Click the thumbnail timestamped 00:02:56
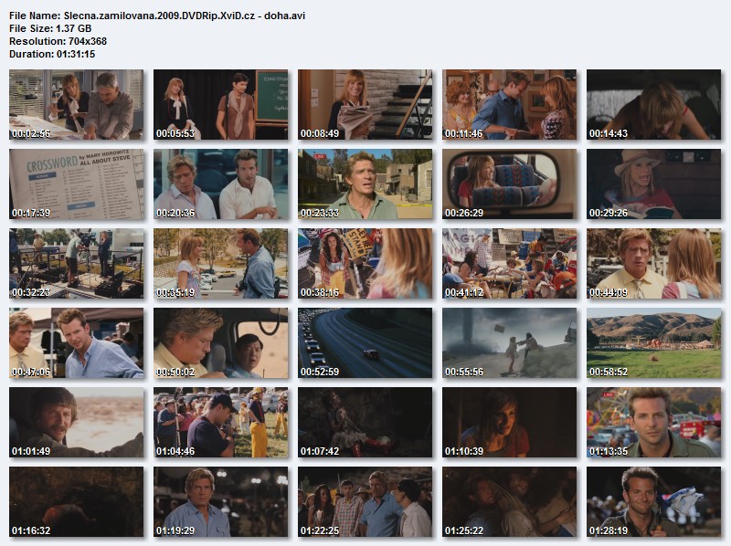This screenshot has width=731, height=546. (x=76, y=104)
